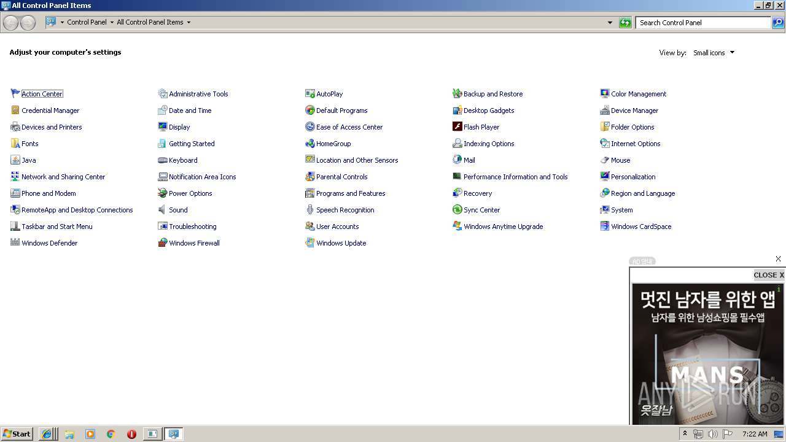Open Taskbar and Start Menu link
Viewport: 786px width, 442px height.
[57, 227]
